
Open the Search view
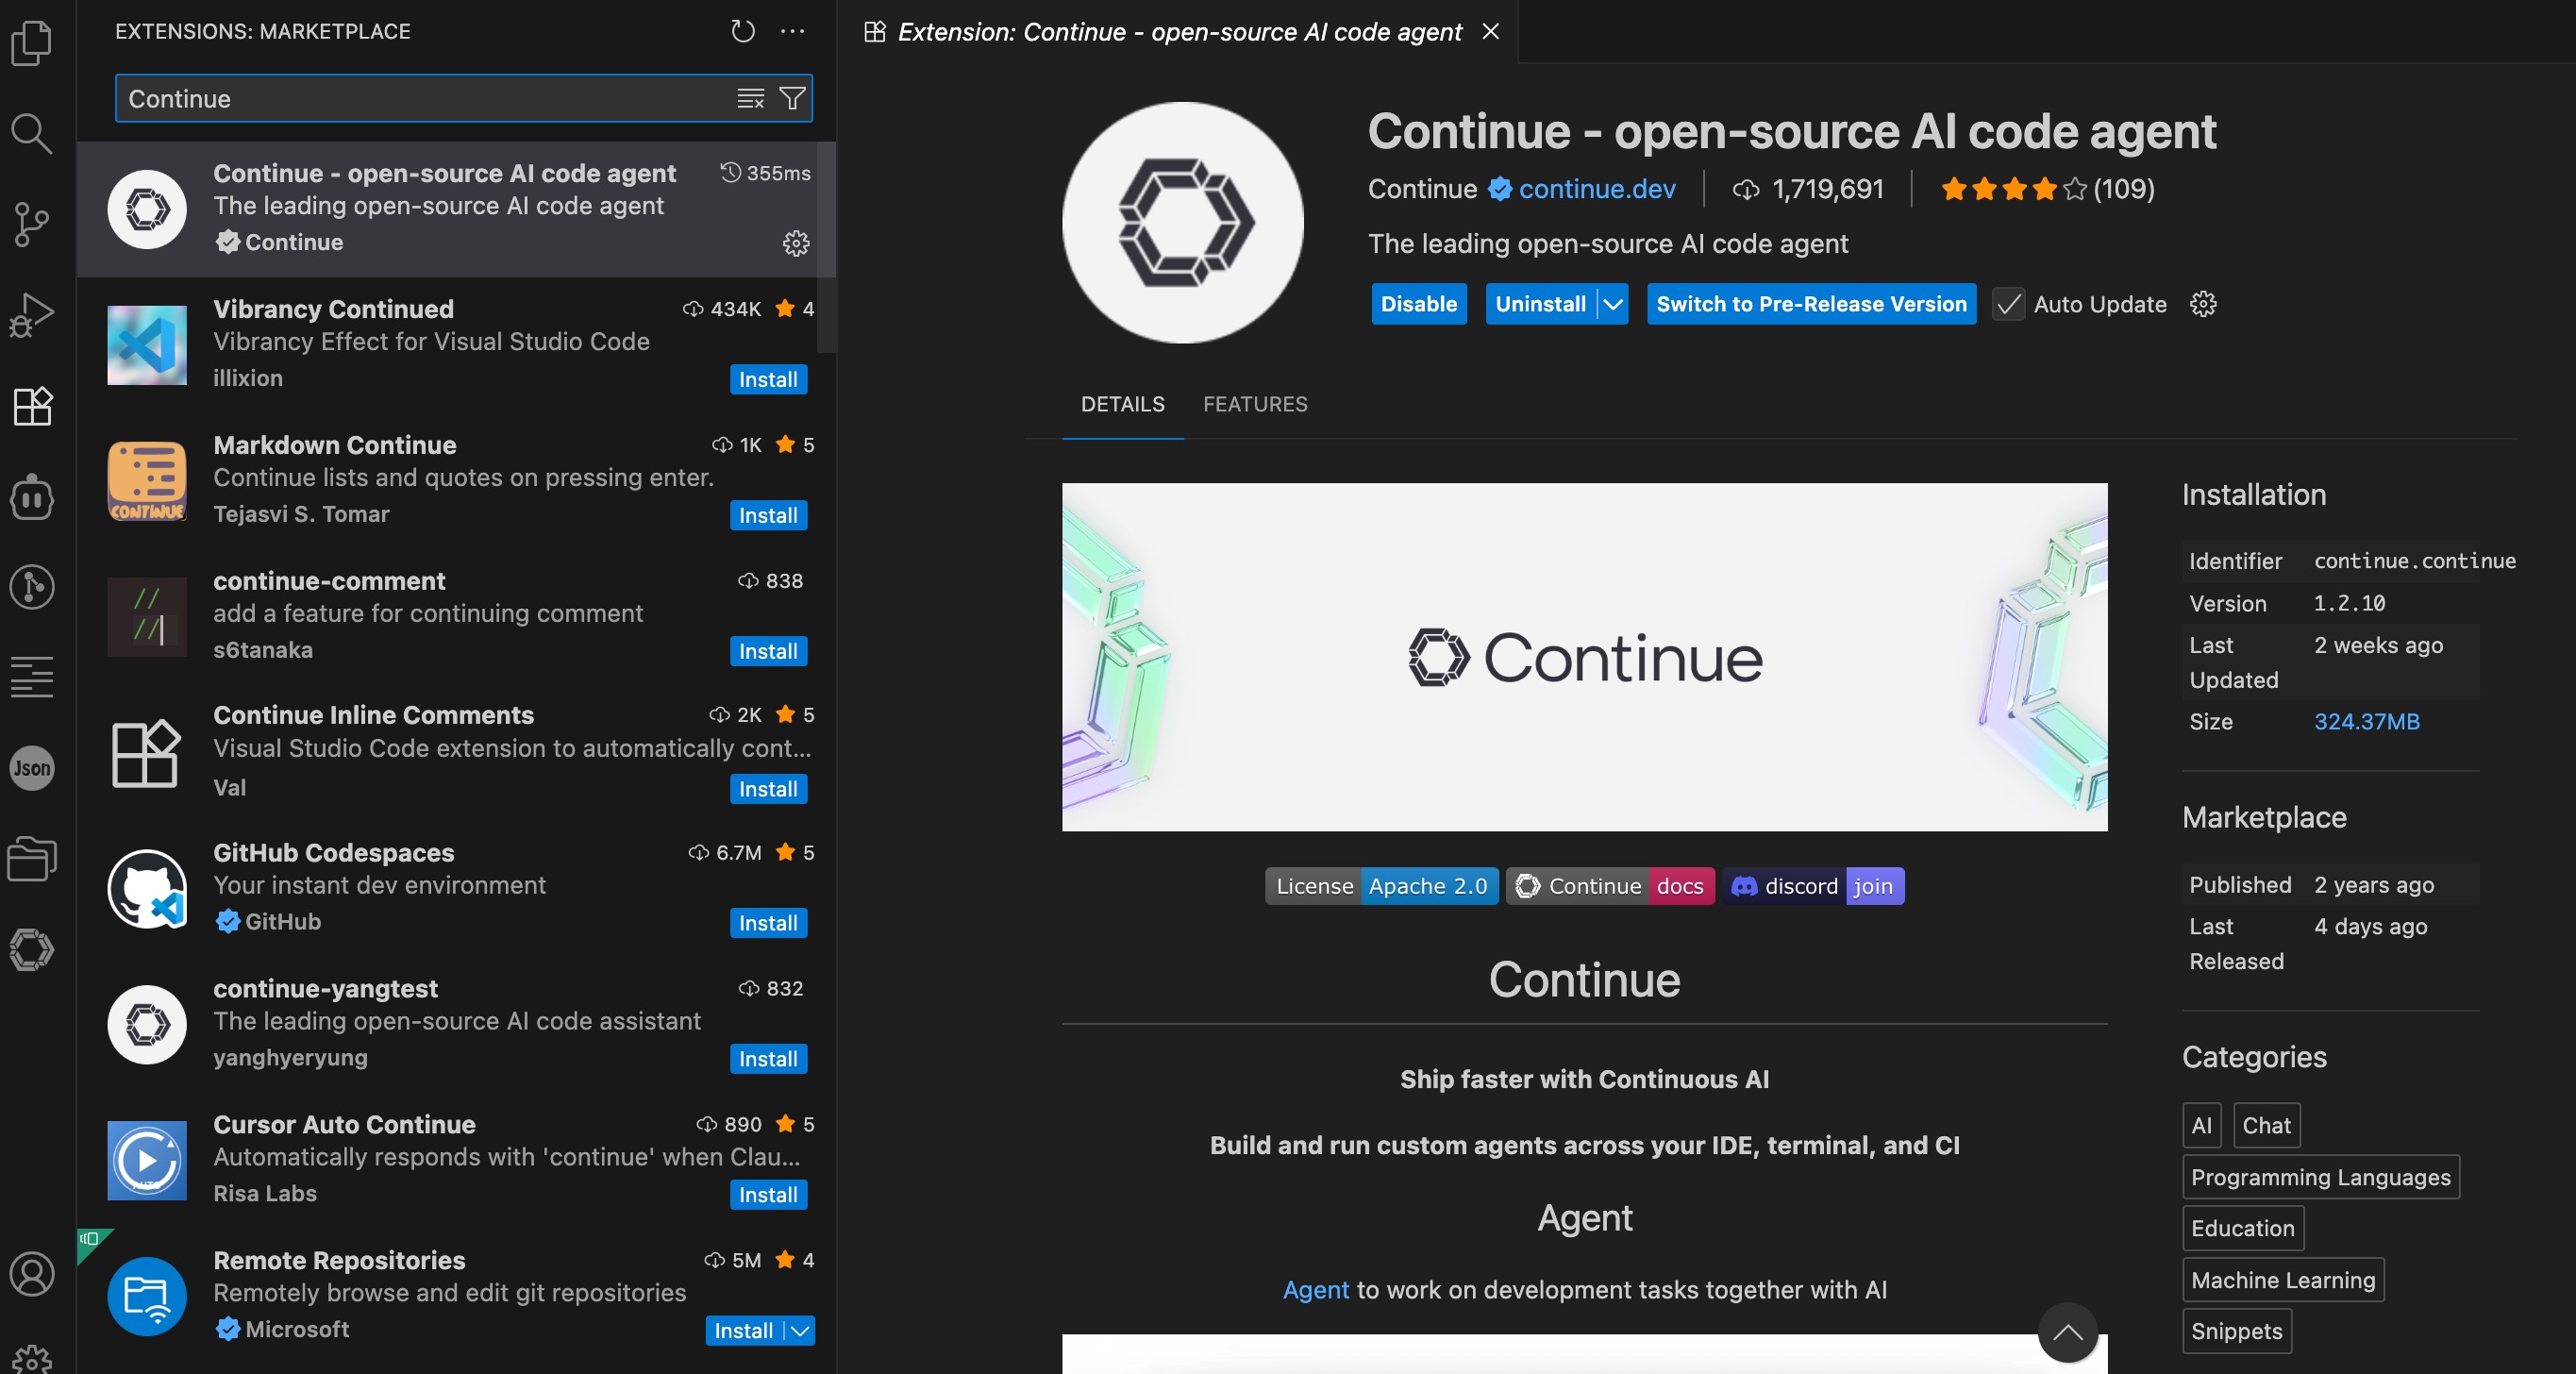[x=31, y=134]
